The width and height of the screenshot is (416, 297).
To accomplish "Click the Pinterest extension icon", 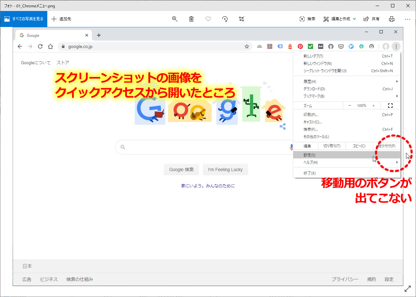I will coord(300,47).
